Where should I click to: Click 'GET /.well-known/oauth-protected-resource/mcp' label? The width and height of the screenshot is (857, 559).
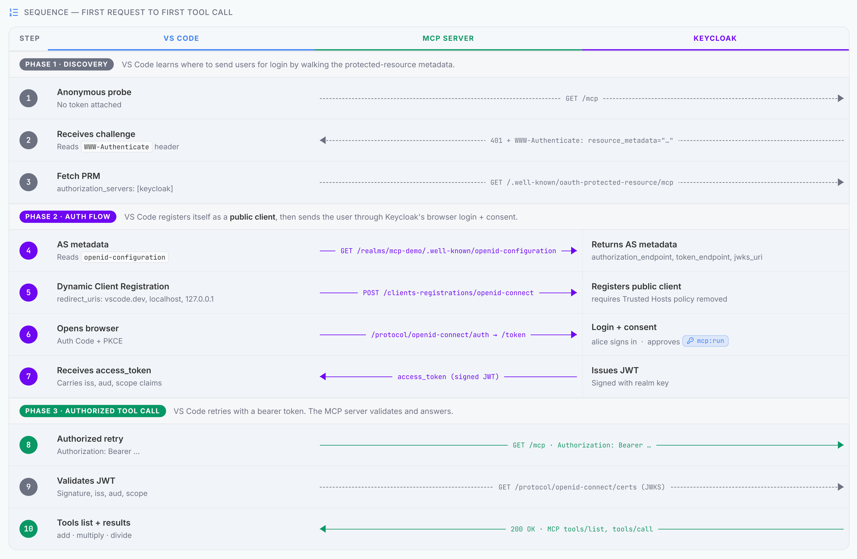(582, 182)
